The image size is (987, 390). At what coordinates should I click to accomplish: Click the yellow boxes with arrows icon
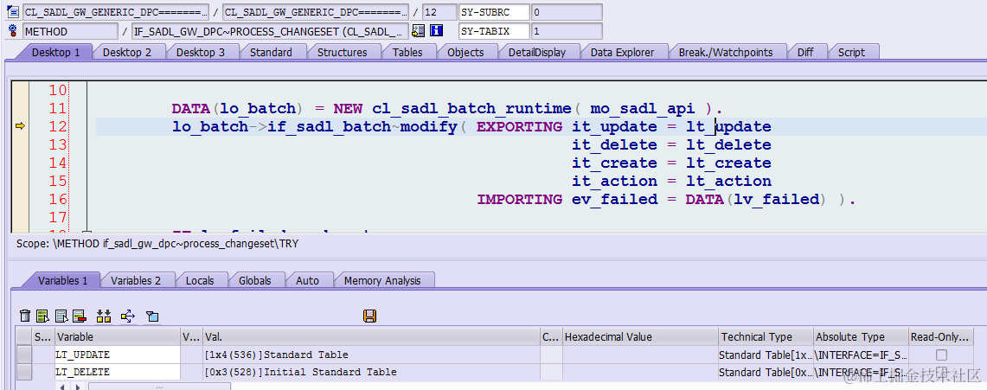click(x=104, y=316)
